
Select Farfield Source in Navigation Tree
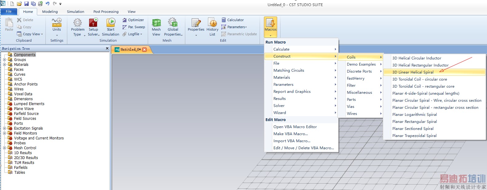point(26,114)
